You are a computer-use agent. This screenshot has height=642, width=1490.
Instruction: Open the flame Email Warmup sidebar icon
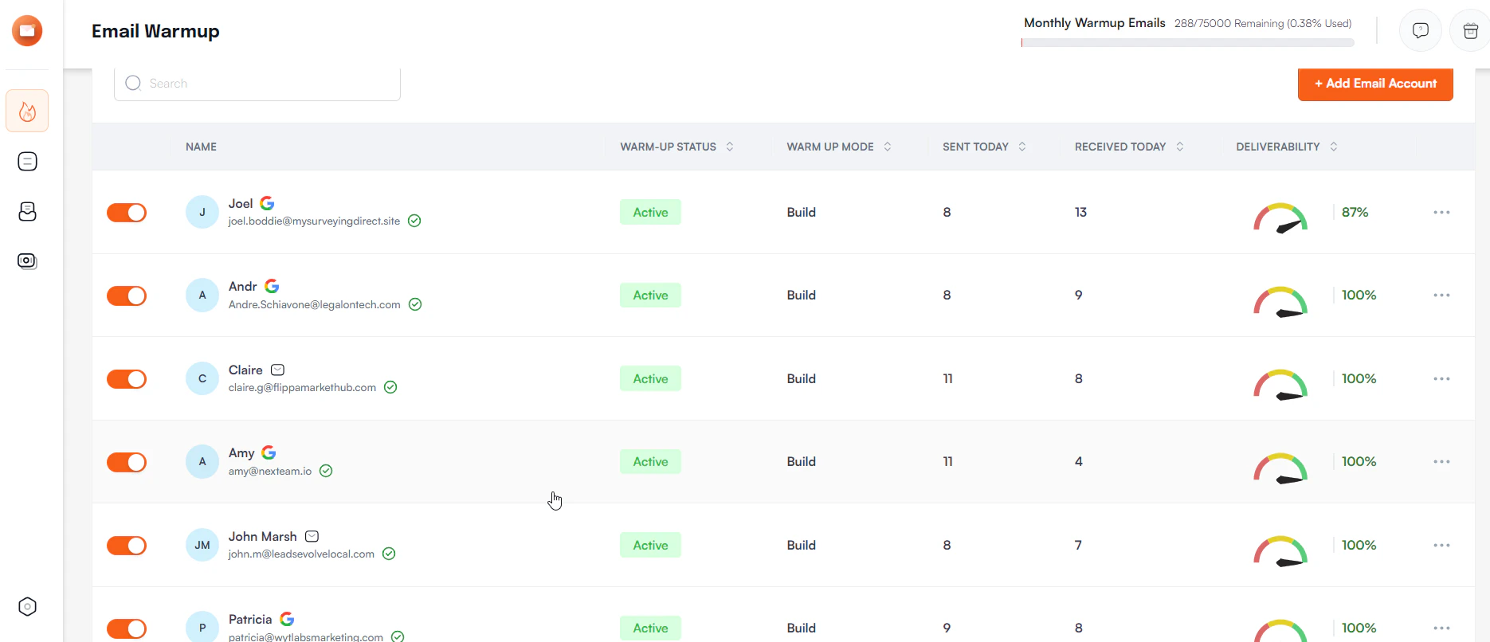tap(27, 112)
